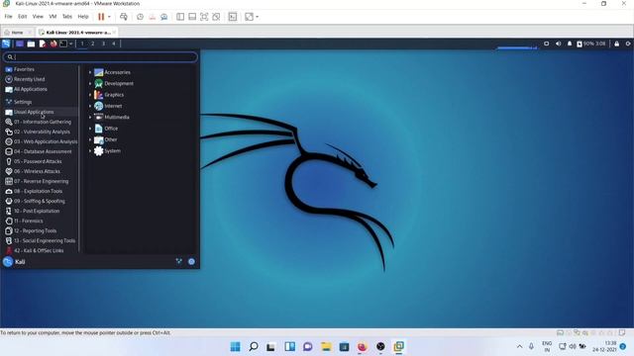
Task: Click the volume speaker icon in Kali panel
Action: coord(558,44)
